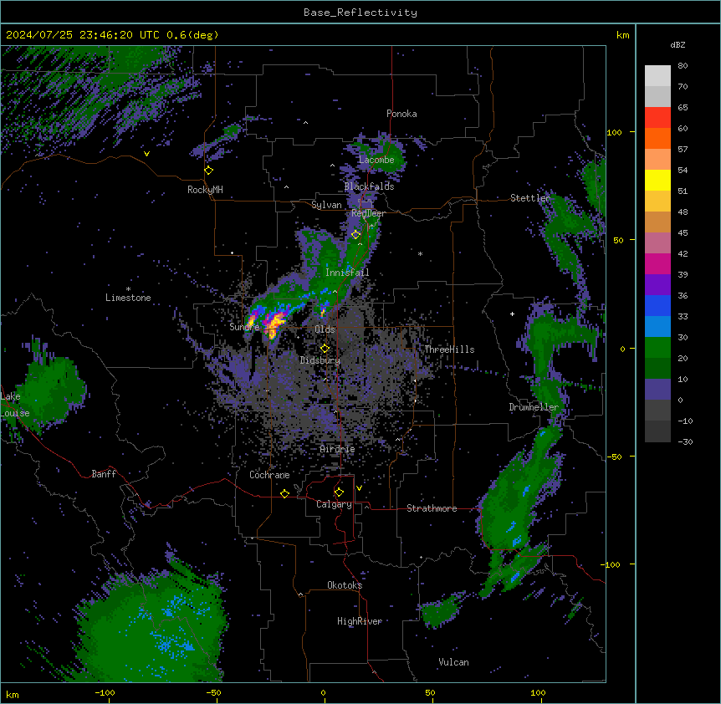This screenshot has height=704, width=721.
Task: Click the white plus marker north of Drumheller
Action: click(x=512, y=314)
